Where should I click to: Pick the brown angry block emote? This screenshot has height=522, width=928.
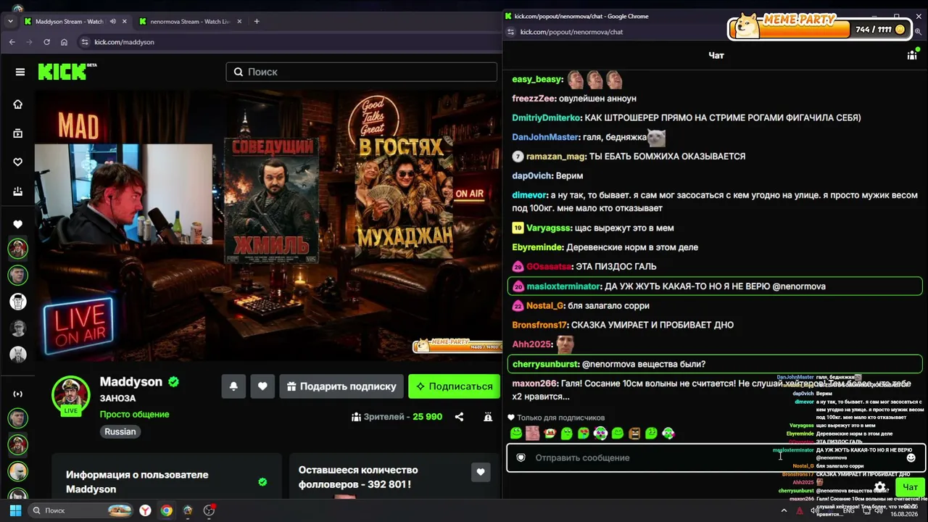click(634, 434)
